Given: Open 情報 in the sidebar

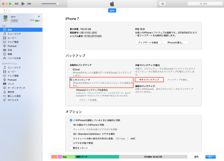Looking at the screenshot, I should pyautogui.click(x=21, y=54).
